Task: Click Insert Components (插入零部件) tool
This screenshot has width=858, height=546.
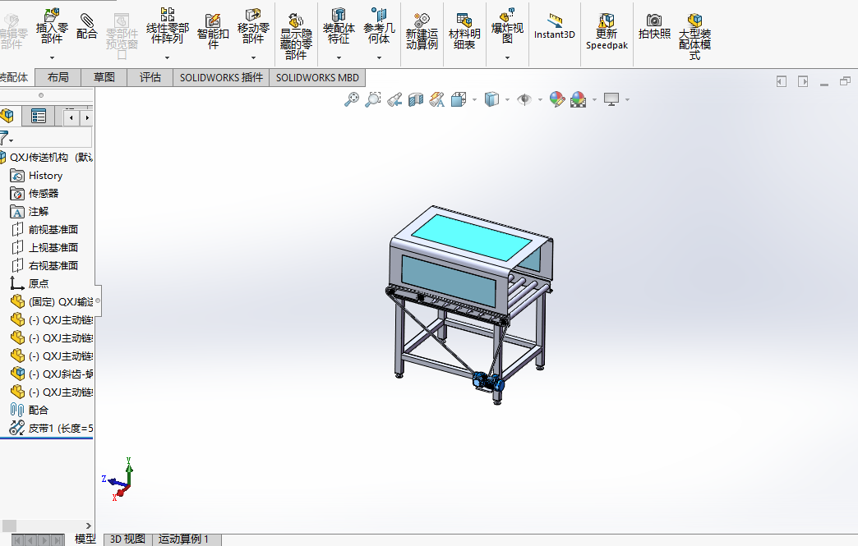Action: [52, 26]
